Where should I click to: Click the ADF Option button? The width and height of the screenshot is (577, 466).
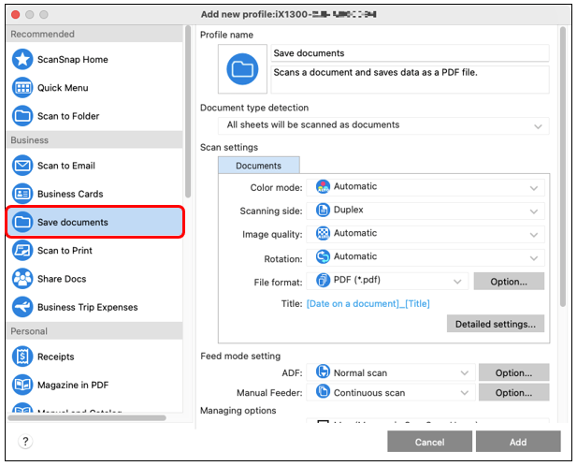pyautogui.click(x=513, y=372)
